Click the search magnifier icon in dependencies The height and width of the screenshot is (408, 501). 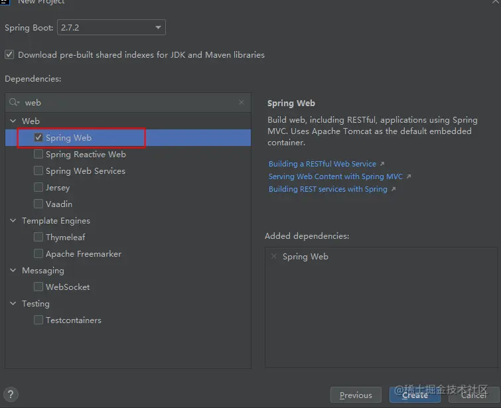tap(15, 103)
